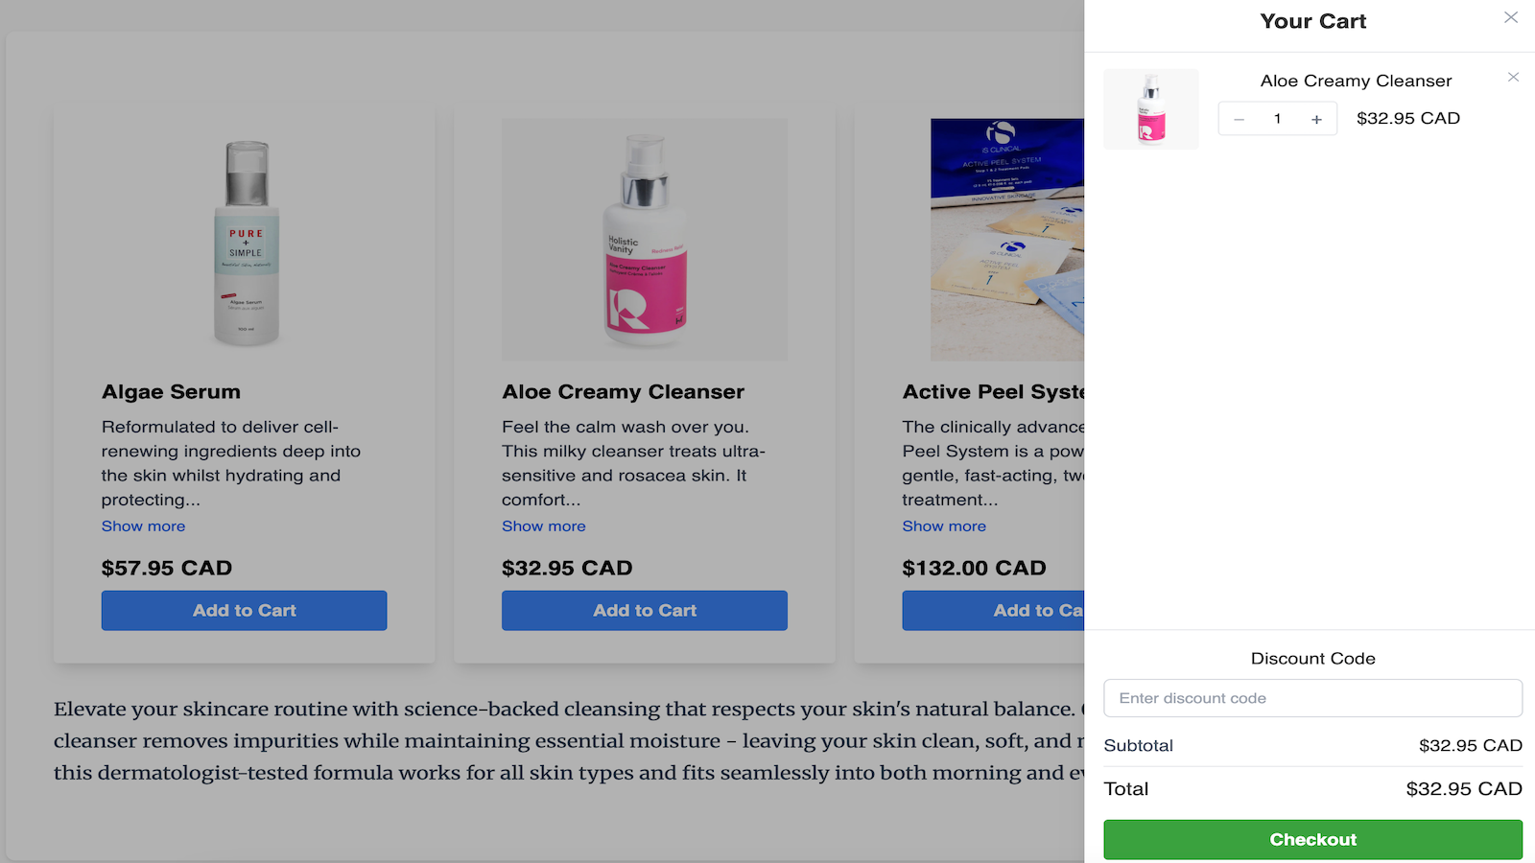This screenshot has height=863, width=1535.
Task: Expand Aloe Creamy Cleanser Show more link
Action: click(x=544, y=526)
